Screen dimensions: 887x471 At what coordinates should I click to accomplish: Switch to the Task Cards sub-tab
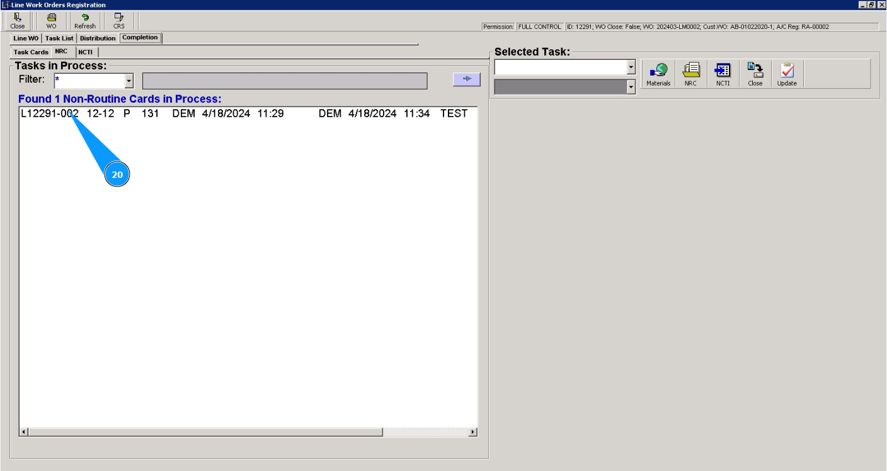31,52
